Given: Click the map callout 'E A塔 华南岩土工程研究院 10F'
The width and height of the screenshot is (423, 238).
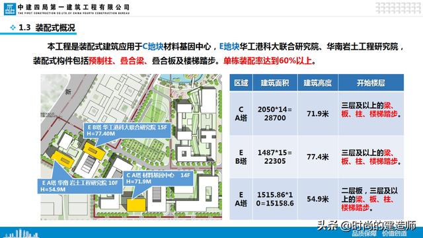Looking at the screenshot, I should (x=80, y=186).
